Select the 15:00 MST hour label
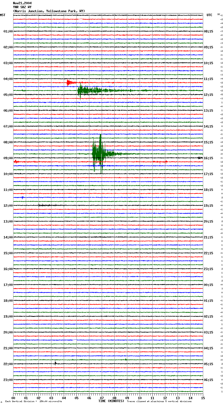224x405 pixels. pos(8,253)
